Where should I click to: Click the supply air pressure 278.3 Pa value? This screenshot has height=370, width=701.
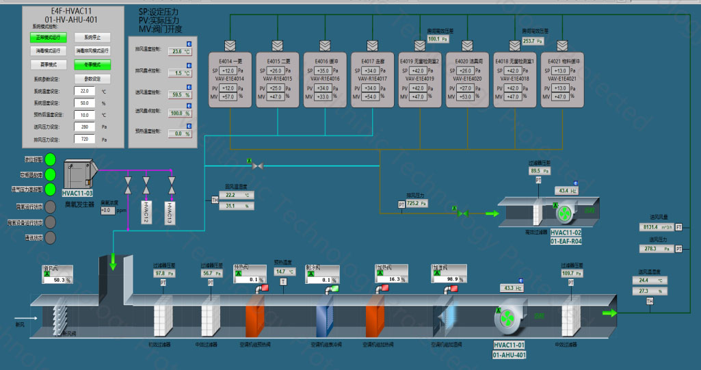pos(657,248)
